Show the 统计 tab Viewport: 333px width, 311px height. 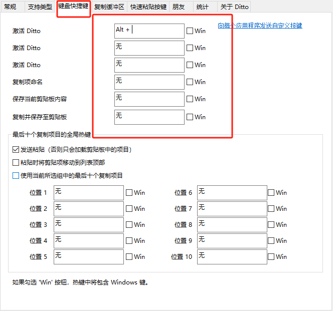pyautogui.click(x=203, y=7)
